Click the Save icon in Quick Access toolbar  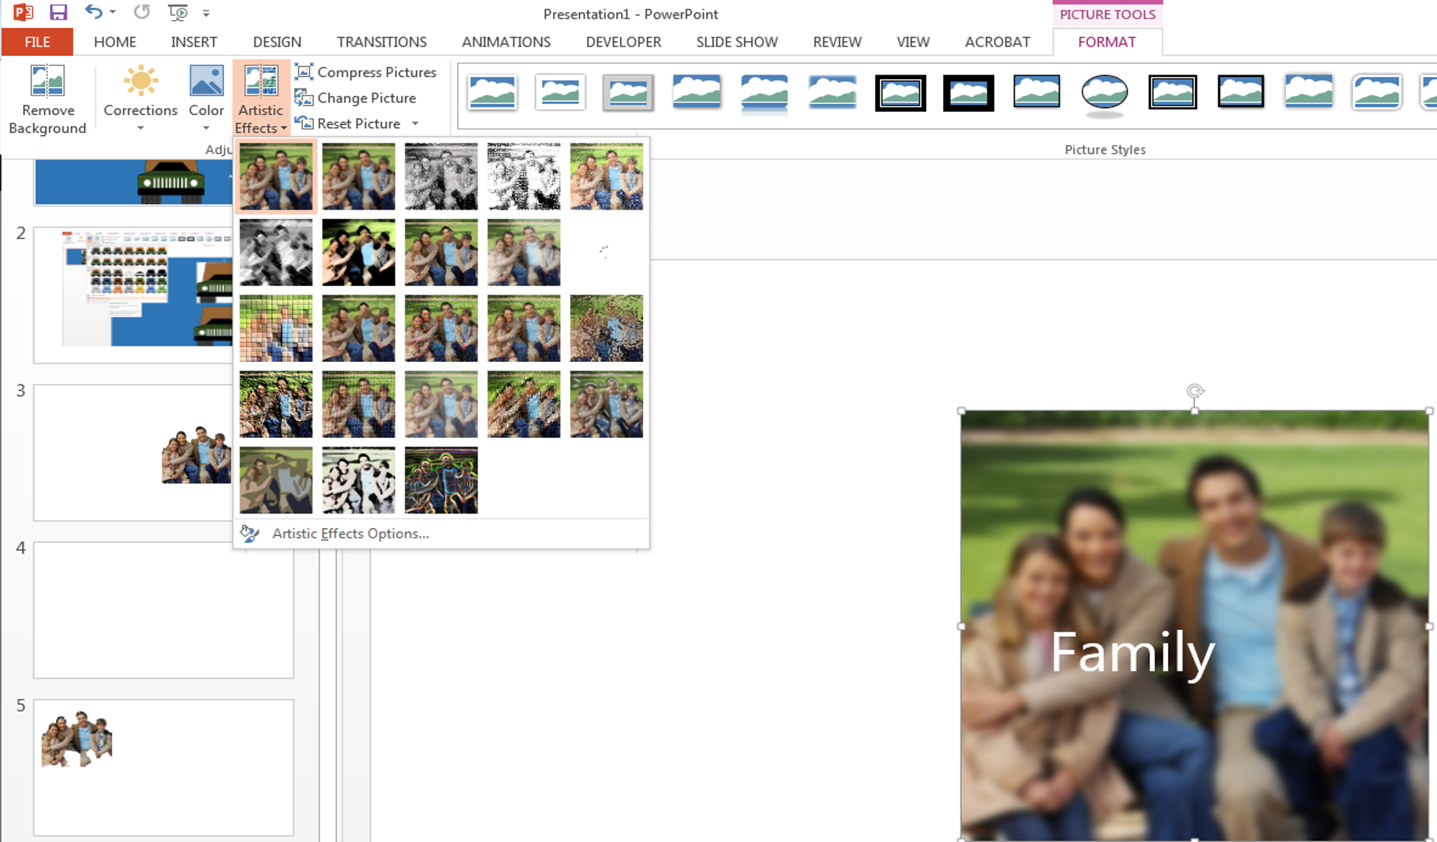click(x=58, y=12)
